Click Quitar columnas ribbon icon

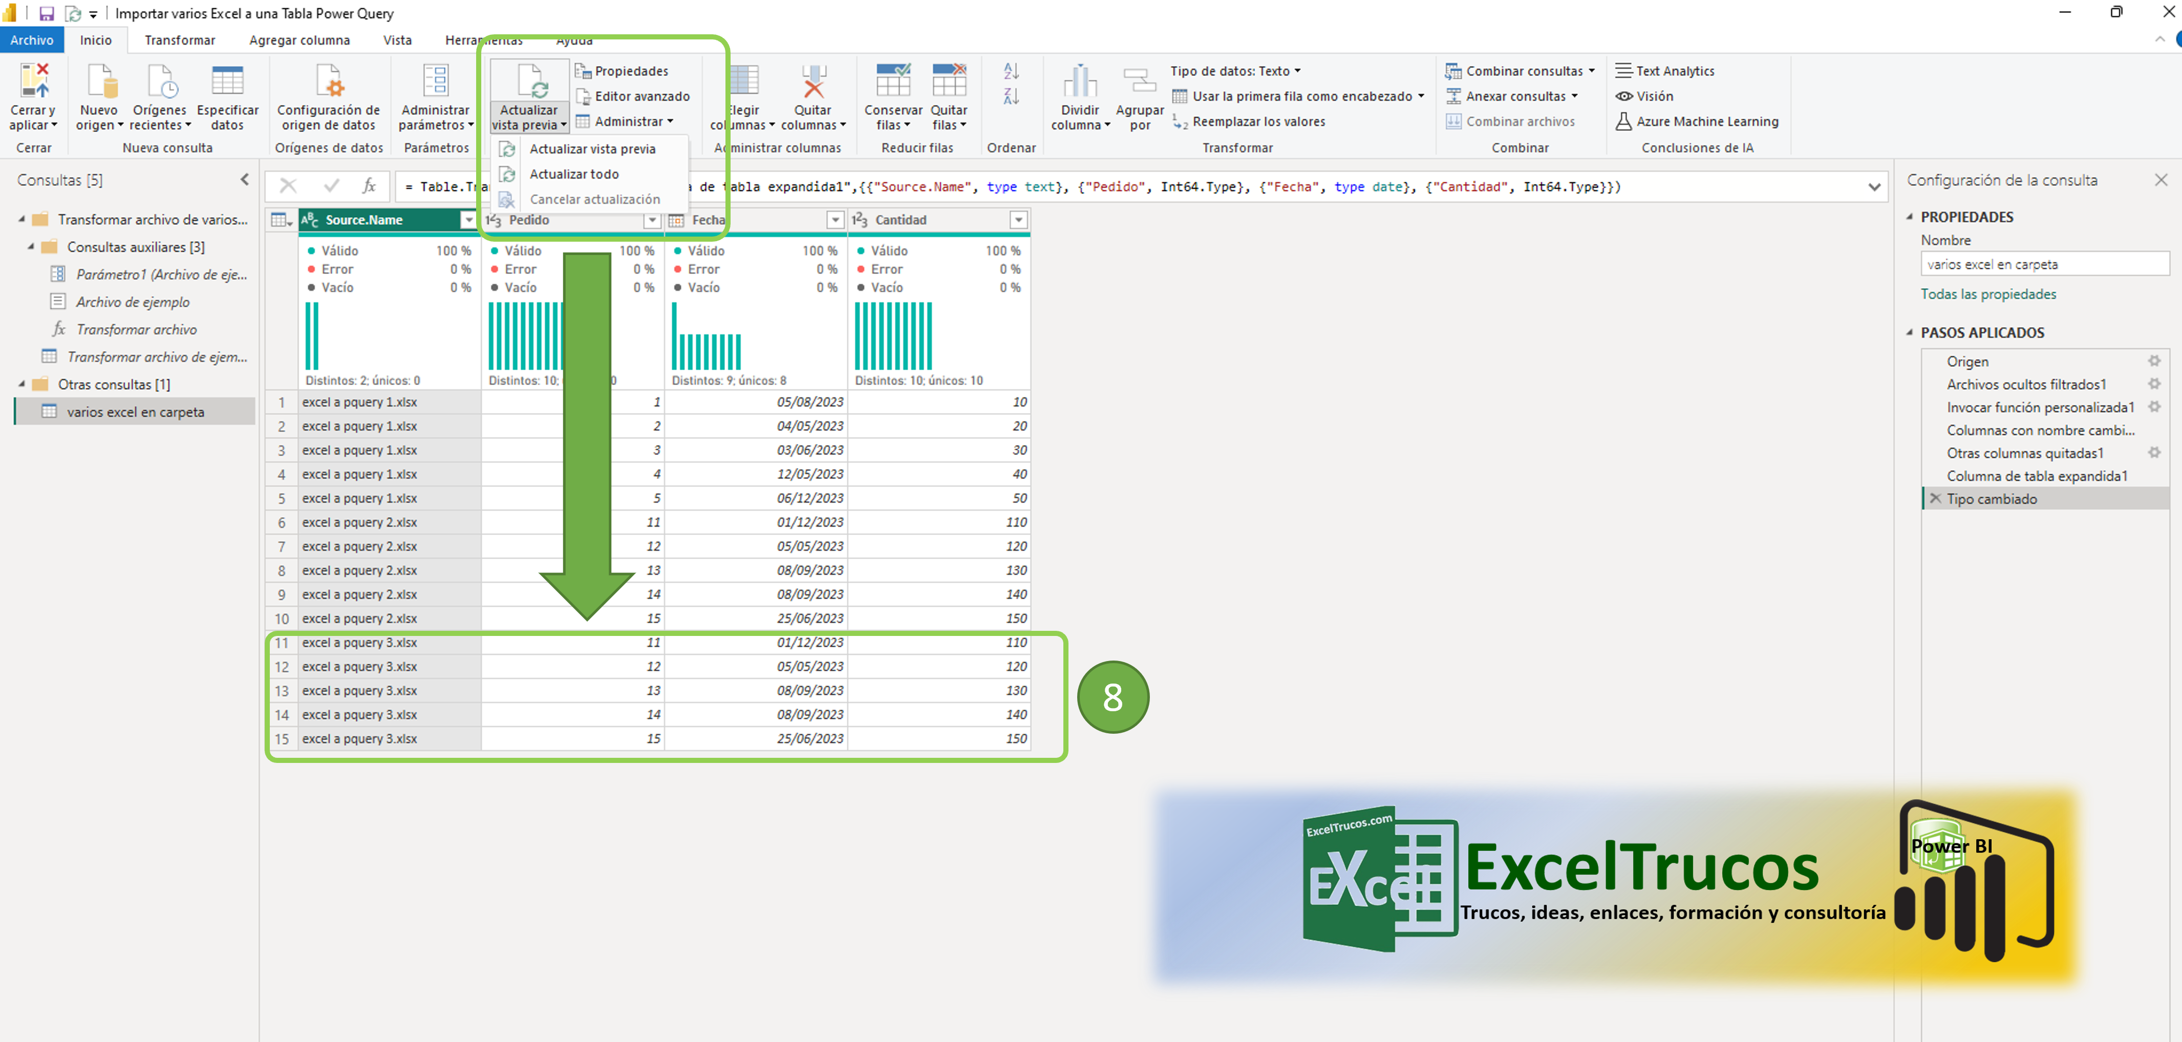click(813, 82)
